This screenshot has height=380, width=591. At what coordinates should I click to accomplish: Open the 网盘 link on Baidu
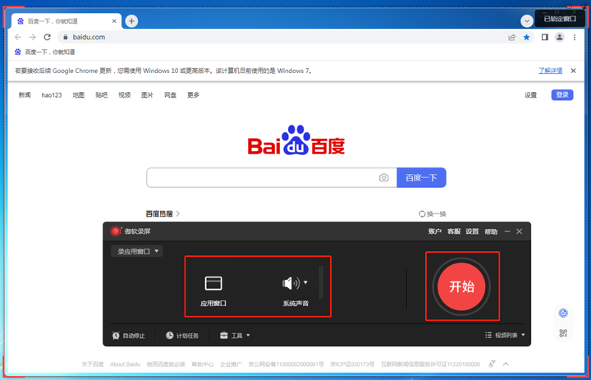coord(171,95)
